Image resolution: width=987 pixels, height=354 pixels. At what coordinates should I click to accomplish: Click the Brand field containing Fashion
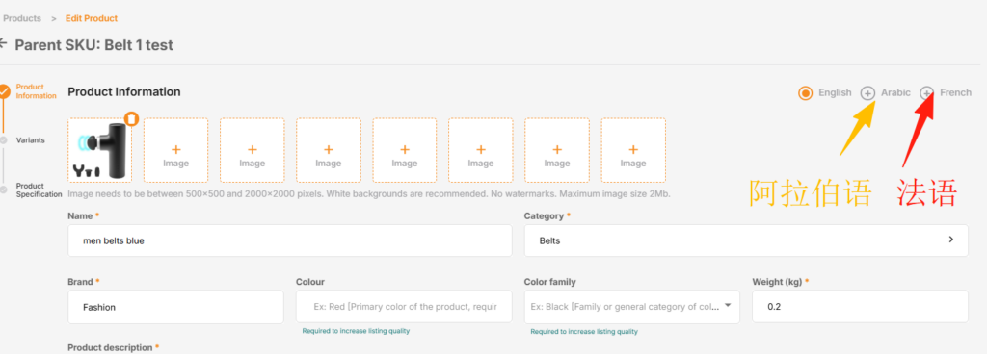(x=175, y=307)
